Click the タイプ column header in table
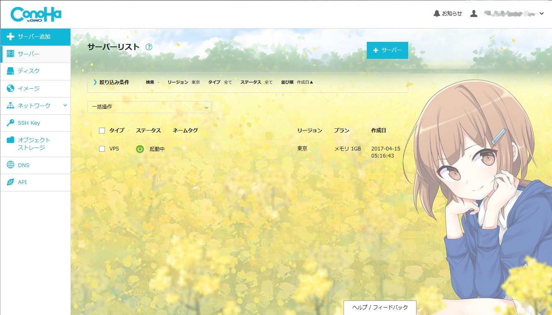 pyautogui.click(x=117, y=131)
